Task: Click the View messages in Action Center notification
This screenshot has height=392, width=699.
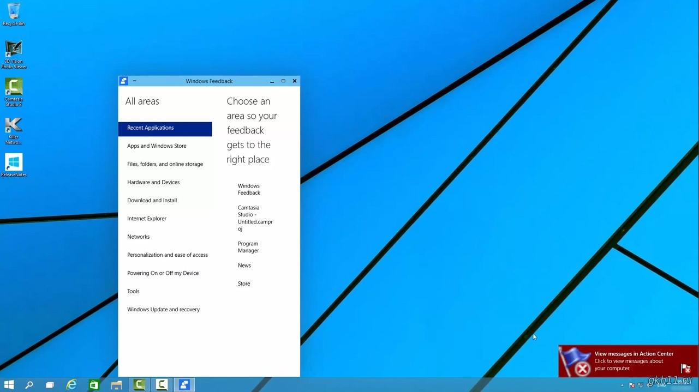Action: pos(629,361)
